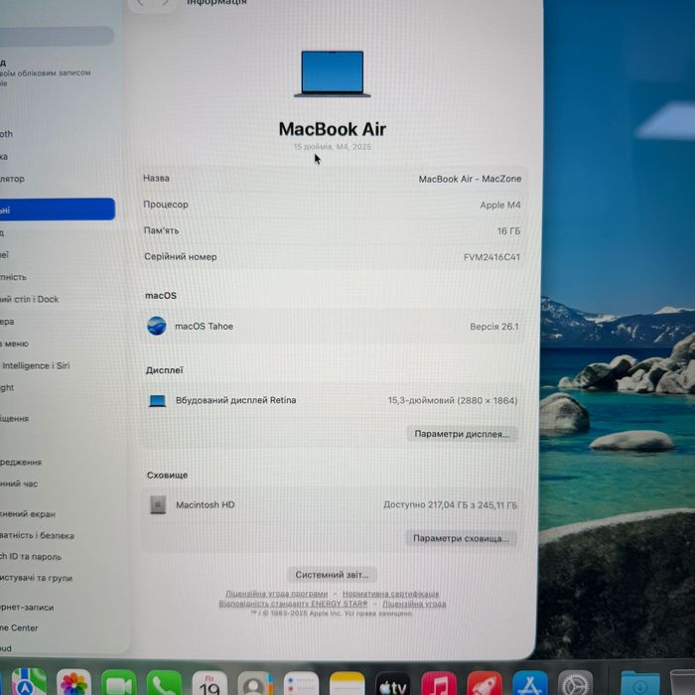Image resolution: width=695 pixels, height=695 pixels.
Task: Open the App Store from the Dock
Action: click(530, 683)
